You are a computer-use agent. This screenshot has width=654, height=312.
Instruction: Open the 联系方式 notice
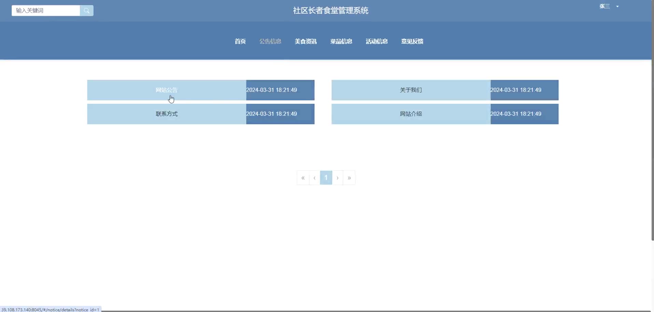[x=167, y=114]
